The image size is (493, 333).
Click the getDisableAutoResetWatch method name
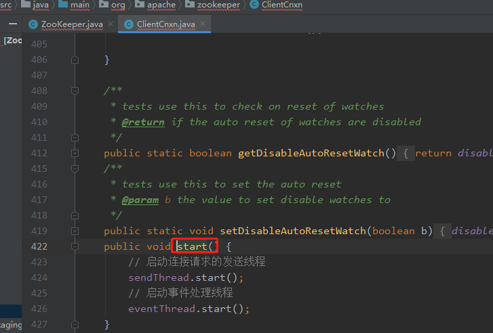coord(311,153)
